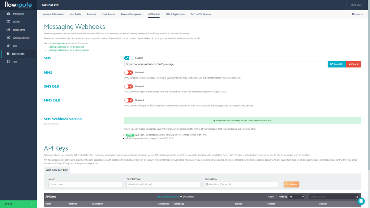370x208 pixels.
Task: Open the chat widget bubble
Action: point(361,201)
